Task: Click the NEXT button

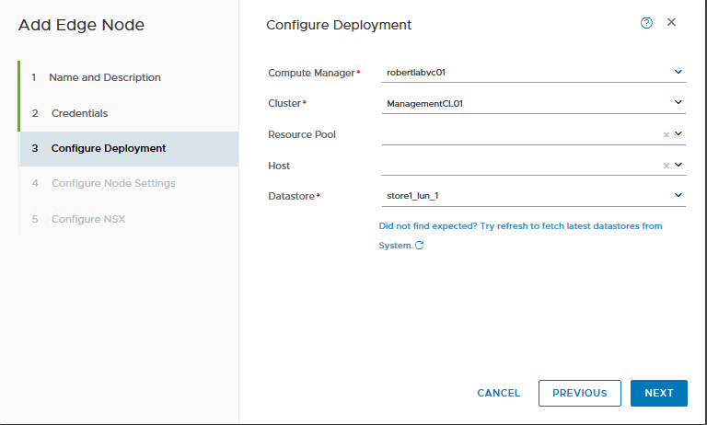Action: [658, 393]
